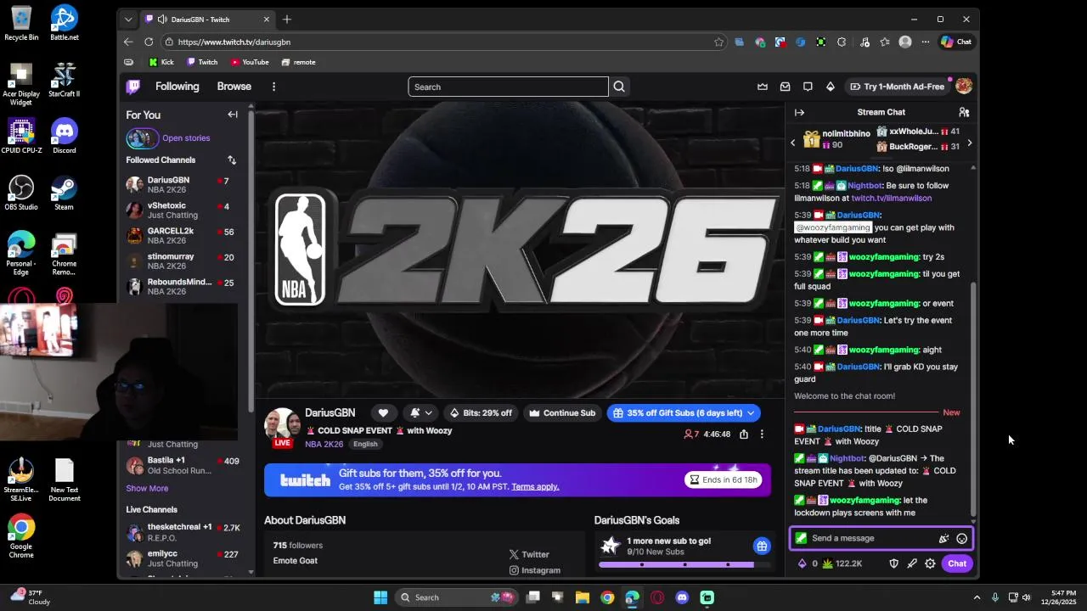Image resolution: width=1087 pixels, height=611 pixels.
Task: Expand the gift subs discount dropdown arrow
Action: [x=751, y=413]
